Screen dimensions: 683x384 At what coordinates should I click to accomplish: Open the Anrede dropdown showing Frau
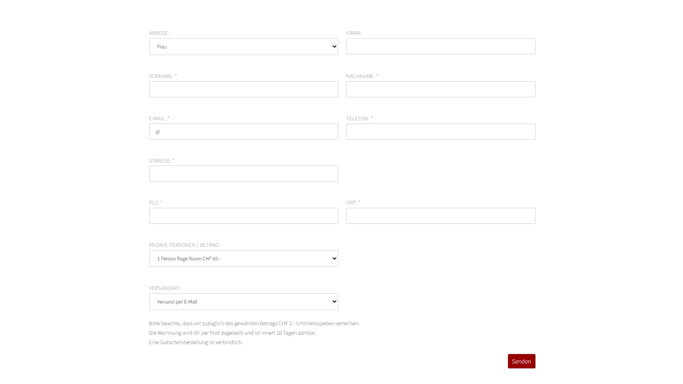click(243, 46)
